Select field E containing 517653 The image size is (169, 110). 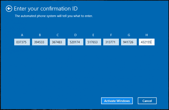click(93, 42)
